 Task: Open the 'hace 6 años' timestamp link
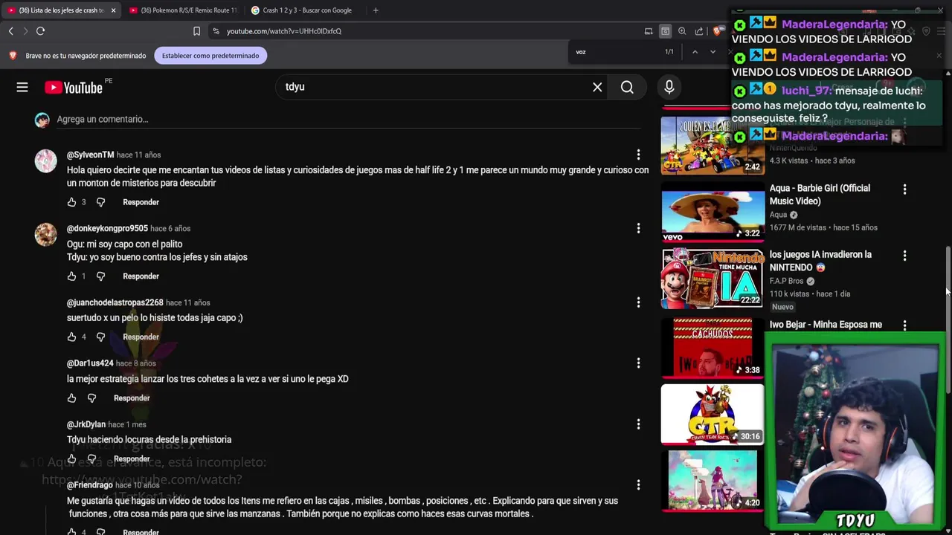click(x=170, y=228)
